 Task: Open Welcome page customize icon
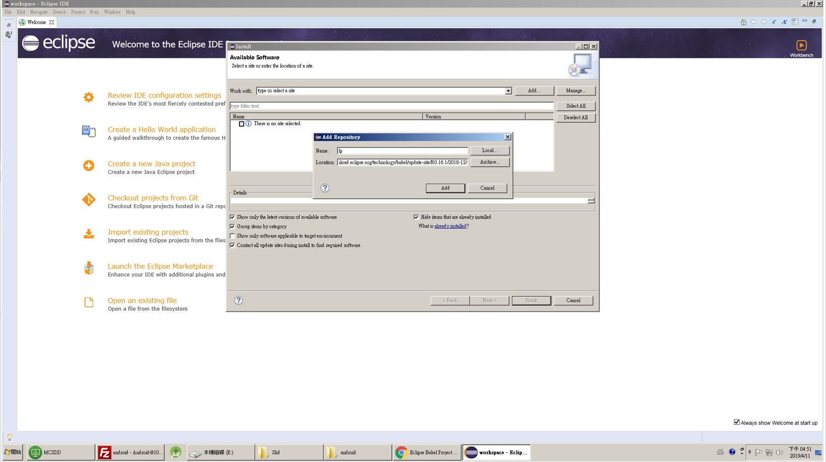pyautogui.click(x=795, y=22)
